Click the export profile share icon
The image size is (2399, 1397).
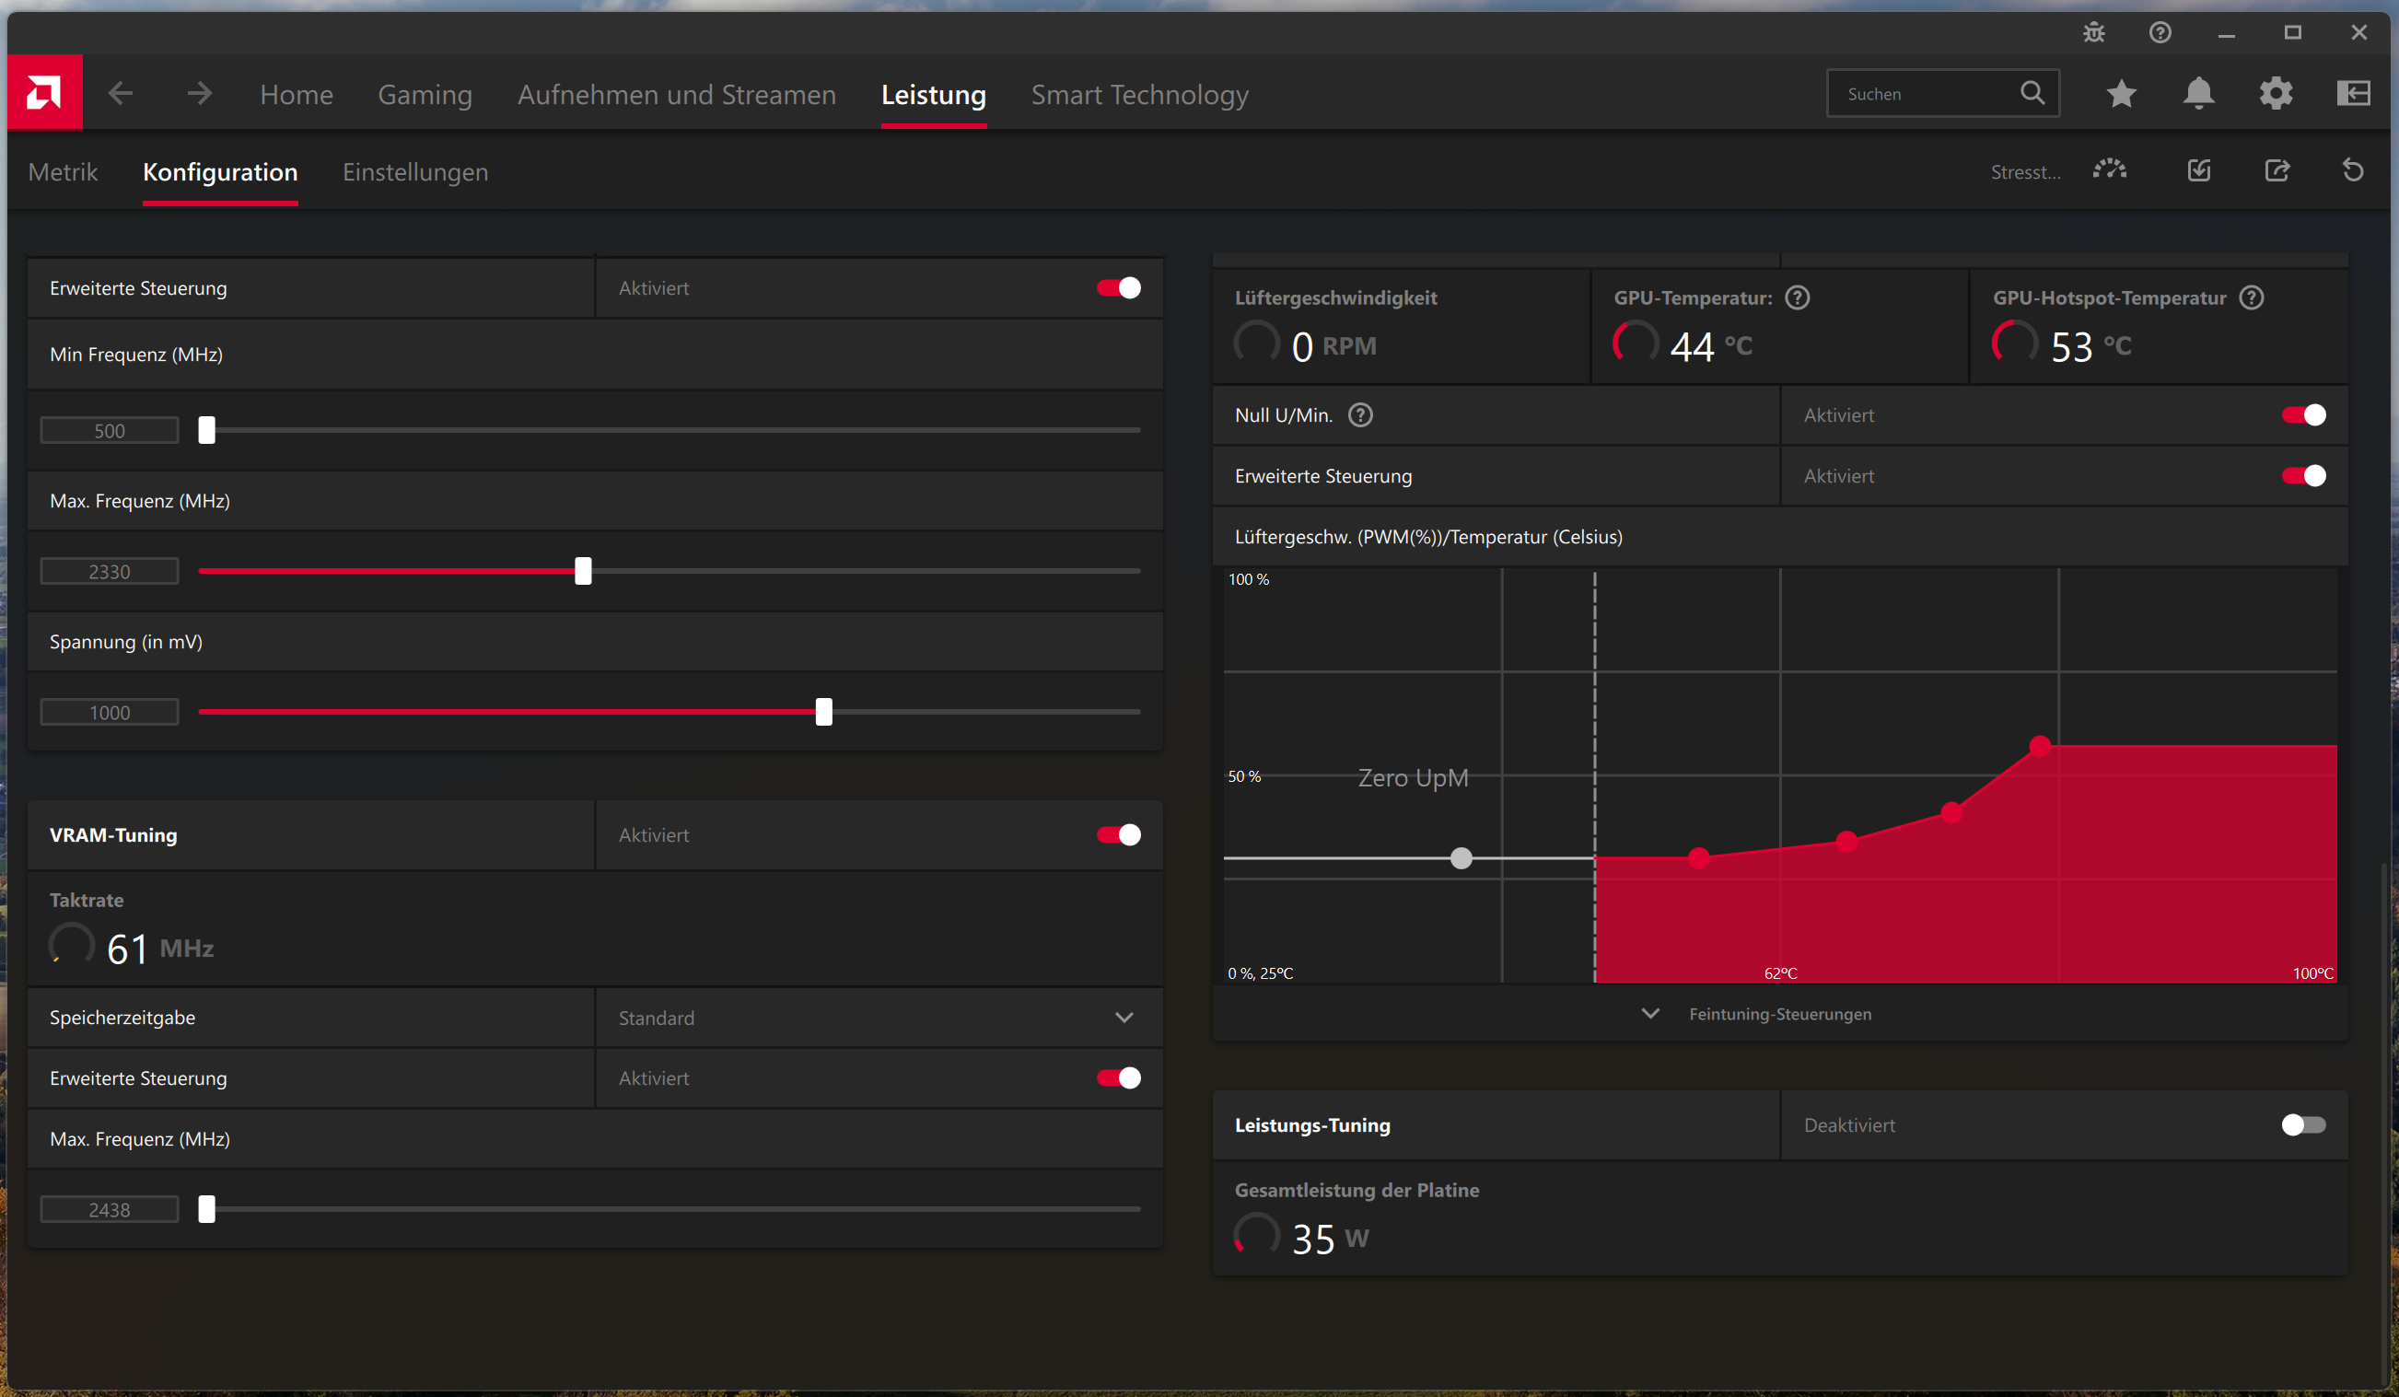tap(2277, 170)
